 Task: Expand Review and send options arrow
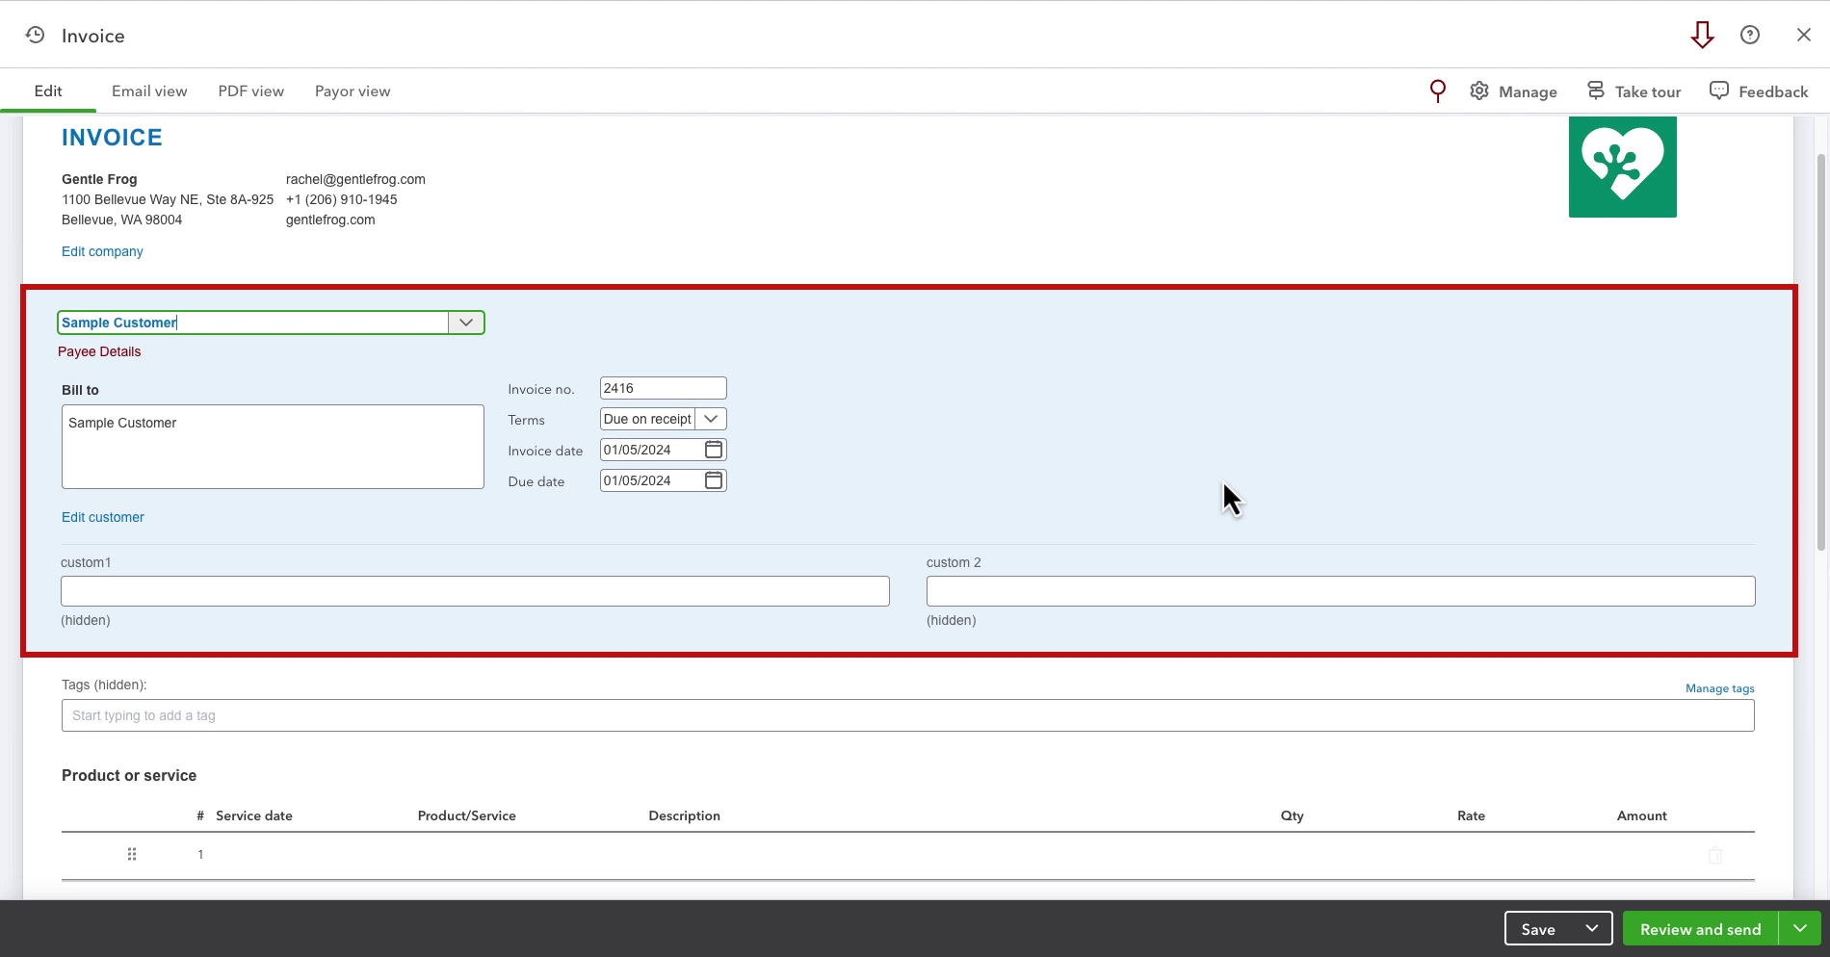tap(1799, 929)
